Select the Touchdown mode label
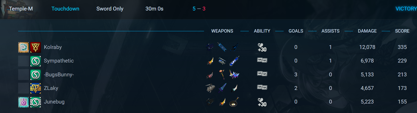 pyautogui.click(x=65, y=9)
